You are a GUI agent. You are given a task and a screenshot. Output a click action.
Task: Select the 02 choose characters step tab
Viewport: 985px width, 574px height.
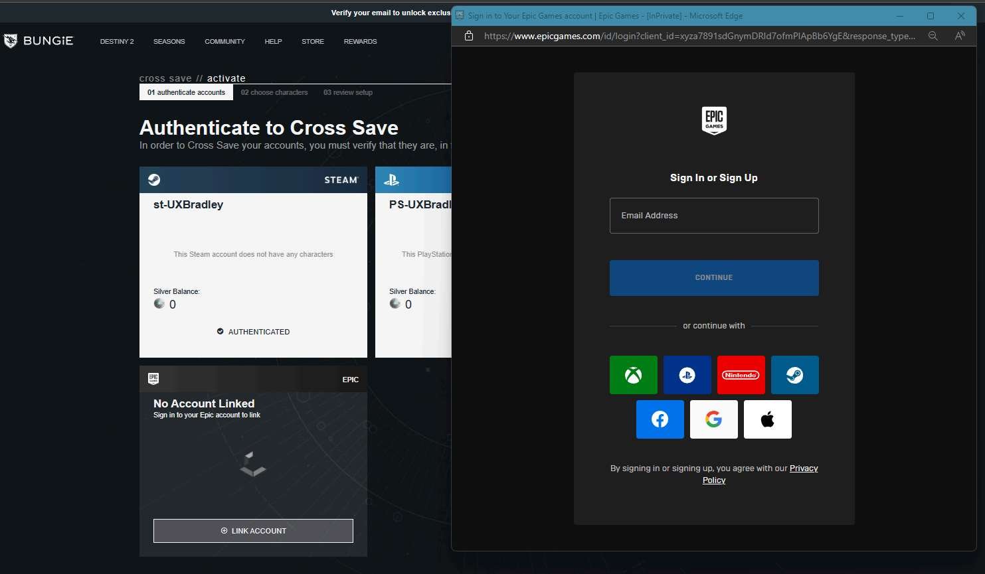coord(274,92)
